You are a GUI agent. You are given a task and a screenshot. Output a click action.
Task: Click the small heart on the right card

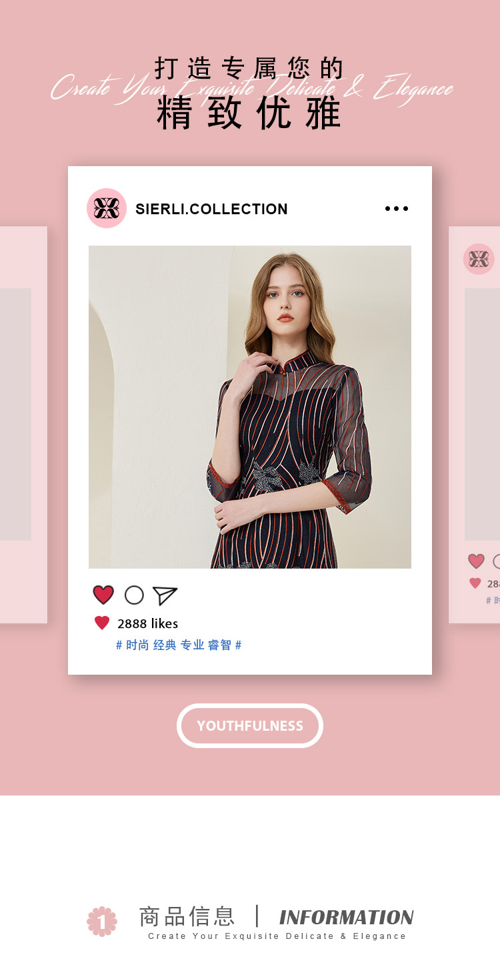click(475, 583)
